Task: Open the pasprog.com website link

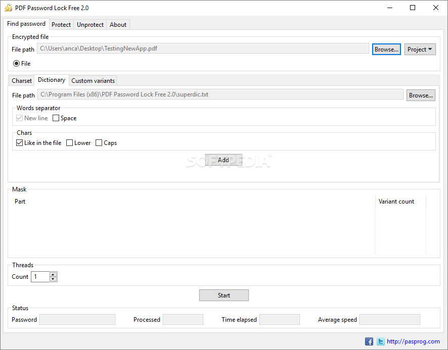Action: 413,341
